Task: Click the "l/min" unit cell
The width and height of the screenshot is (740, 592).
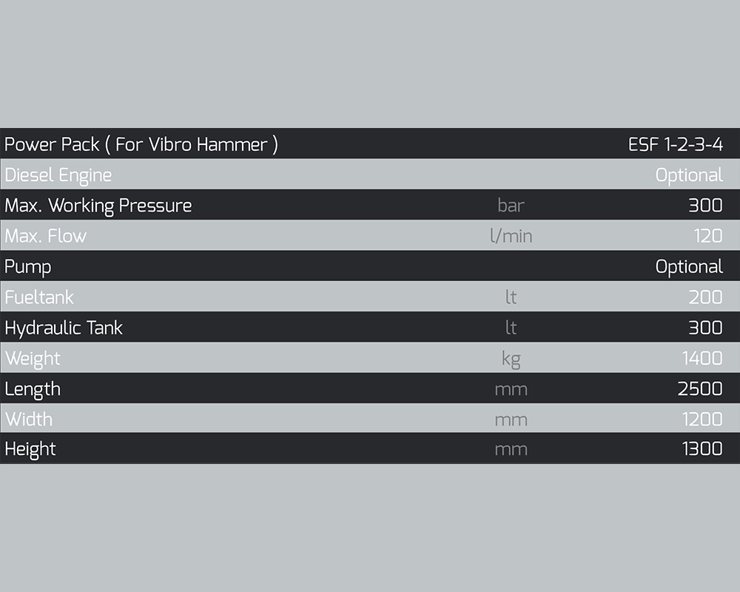Action: point(511,236)
